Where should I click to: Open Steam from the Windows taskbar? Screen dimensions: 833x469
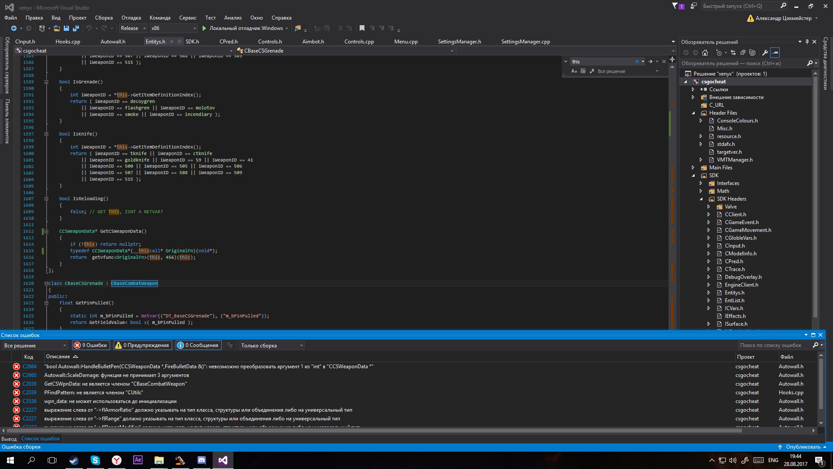(74, 460)
